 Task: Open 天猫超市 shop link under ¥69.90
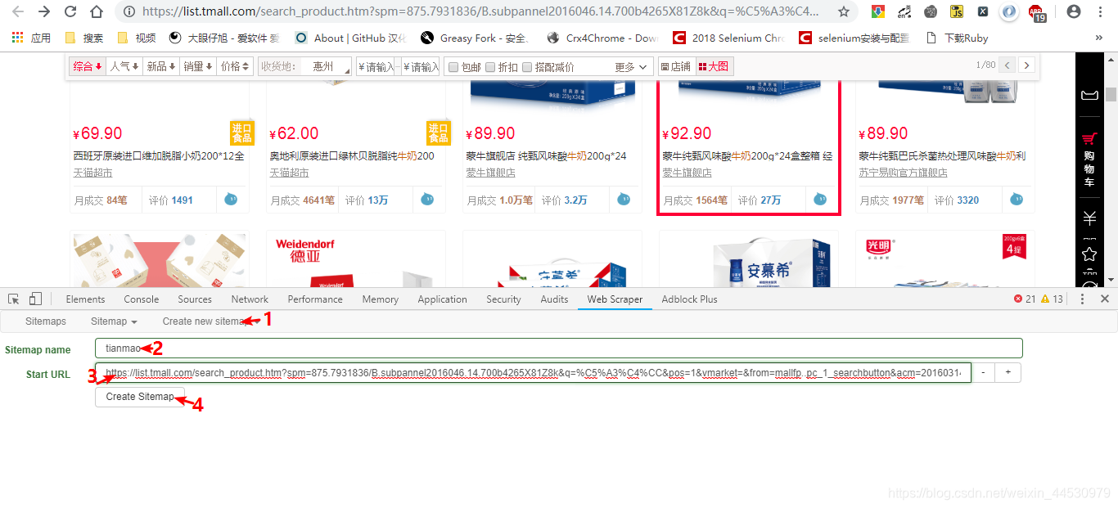[92, 173]
